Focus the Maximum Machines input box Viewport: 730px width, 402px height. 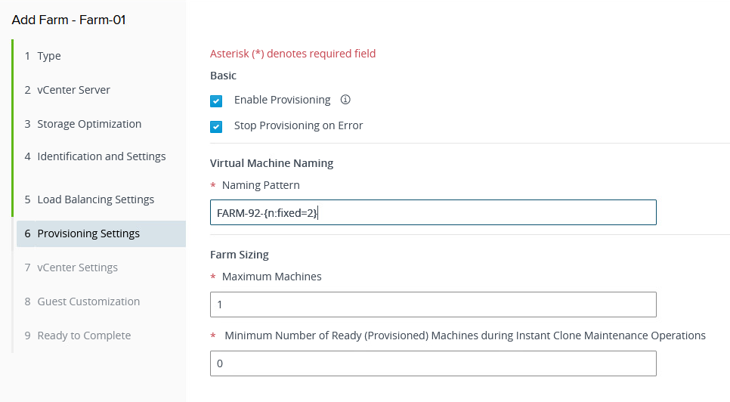[433, 305]
